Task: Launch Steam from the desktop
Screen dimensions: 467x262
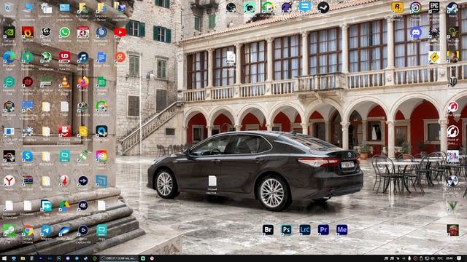Action: (x=452, y=8)
